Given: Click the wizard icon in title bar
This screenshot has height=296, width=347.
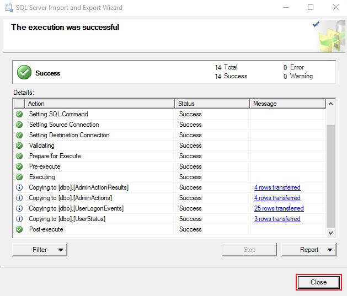Looking at the screenshot, I should (x=7, y=8).
